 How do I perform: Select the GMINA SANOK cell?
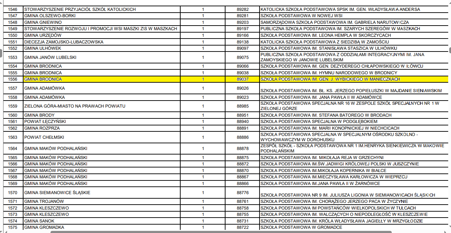102,221
